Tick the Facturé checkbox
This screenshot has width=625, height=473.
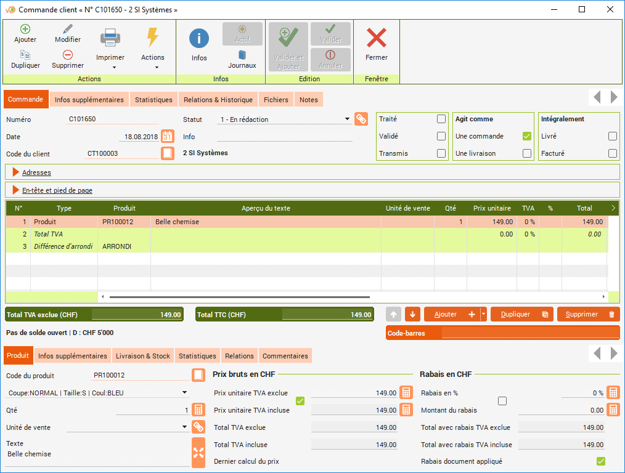coord(612,153)
